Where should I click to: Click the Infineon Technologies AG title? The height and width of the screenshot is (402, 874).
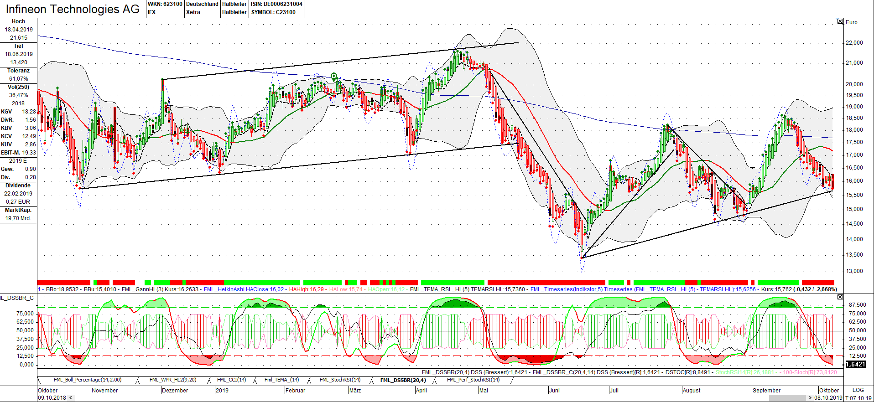coord(73,9)
